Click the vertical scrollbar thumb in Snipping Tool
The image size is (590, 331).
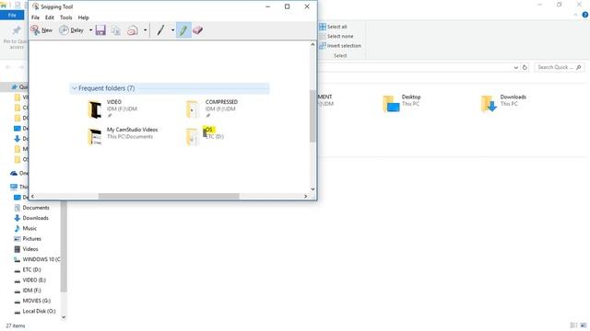pos(313,116)
